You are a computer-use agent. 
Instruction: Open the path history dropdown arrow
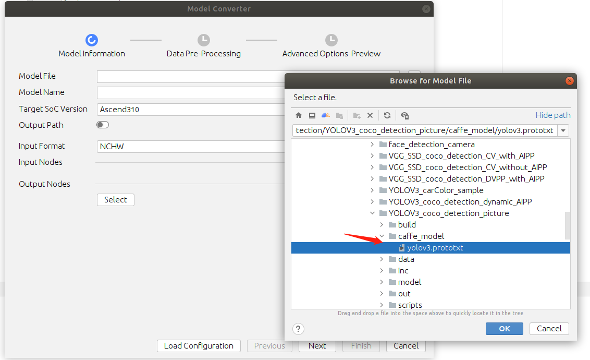pos(563,130)
